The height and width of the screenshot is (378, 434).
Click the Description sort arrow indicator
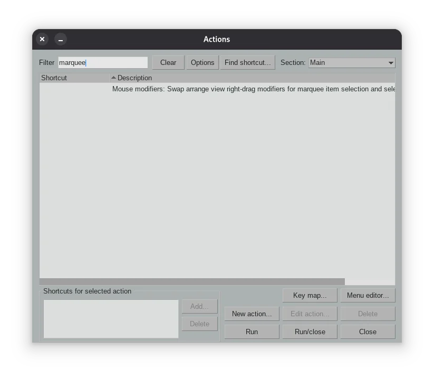(113, 78)
